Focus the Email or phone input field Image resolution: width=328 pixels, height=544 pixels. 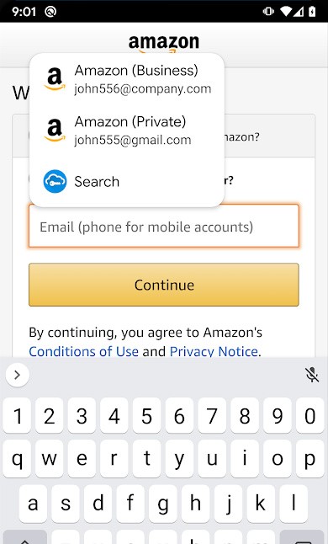coord(164,227)
